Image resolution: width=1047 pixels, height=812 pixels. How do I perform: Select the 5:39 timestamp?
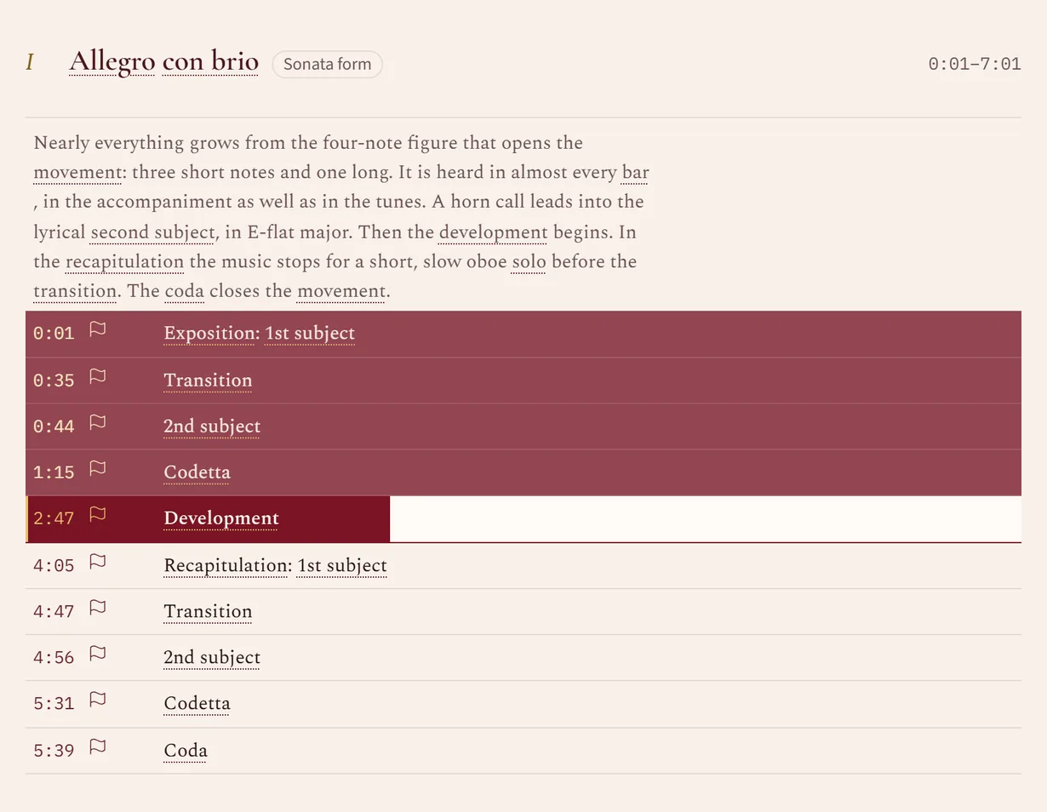click(54, 751)
